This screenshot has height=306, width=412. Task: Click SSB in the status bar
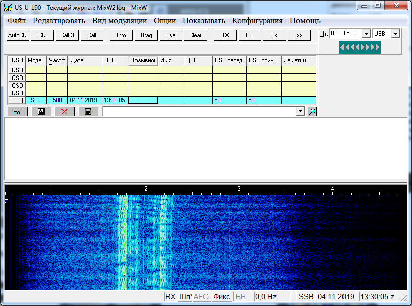pos(306,297)
